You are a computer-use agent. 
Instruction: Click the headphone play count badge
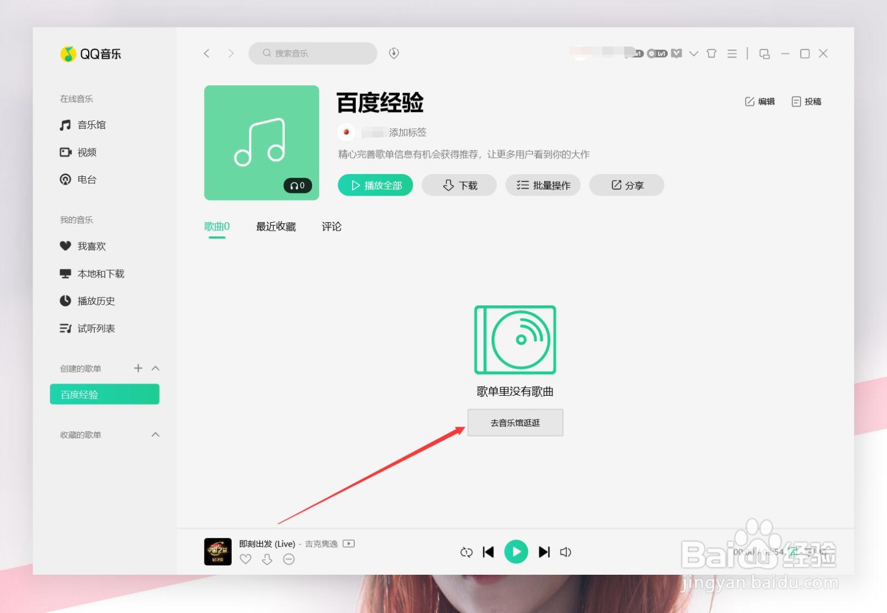click(x=298, y=186)
